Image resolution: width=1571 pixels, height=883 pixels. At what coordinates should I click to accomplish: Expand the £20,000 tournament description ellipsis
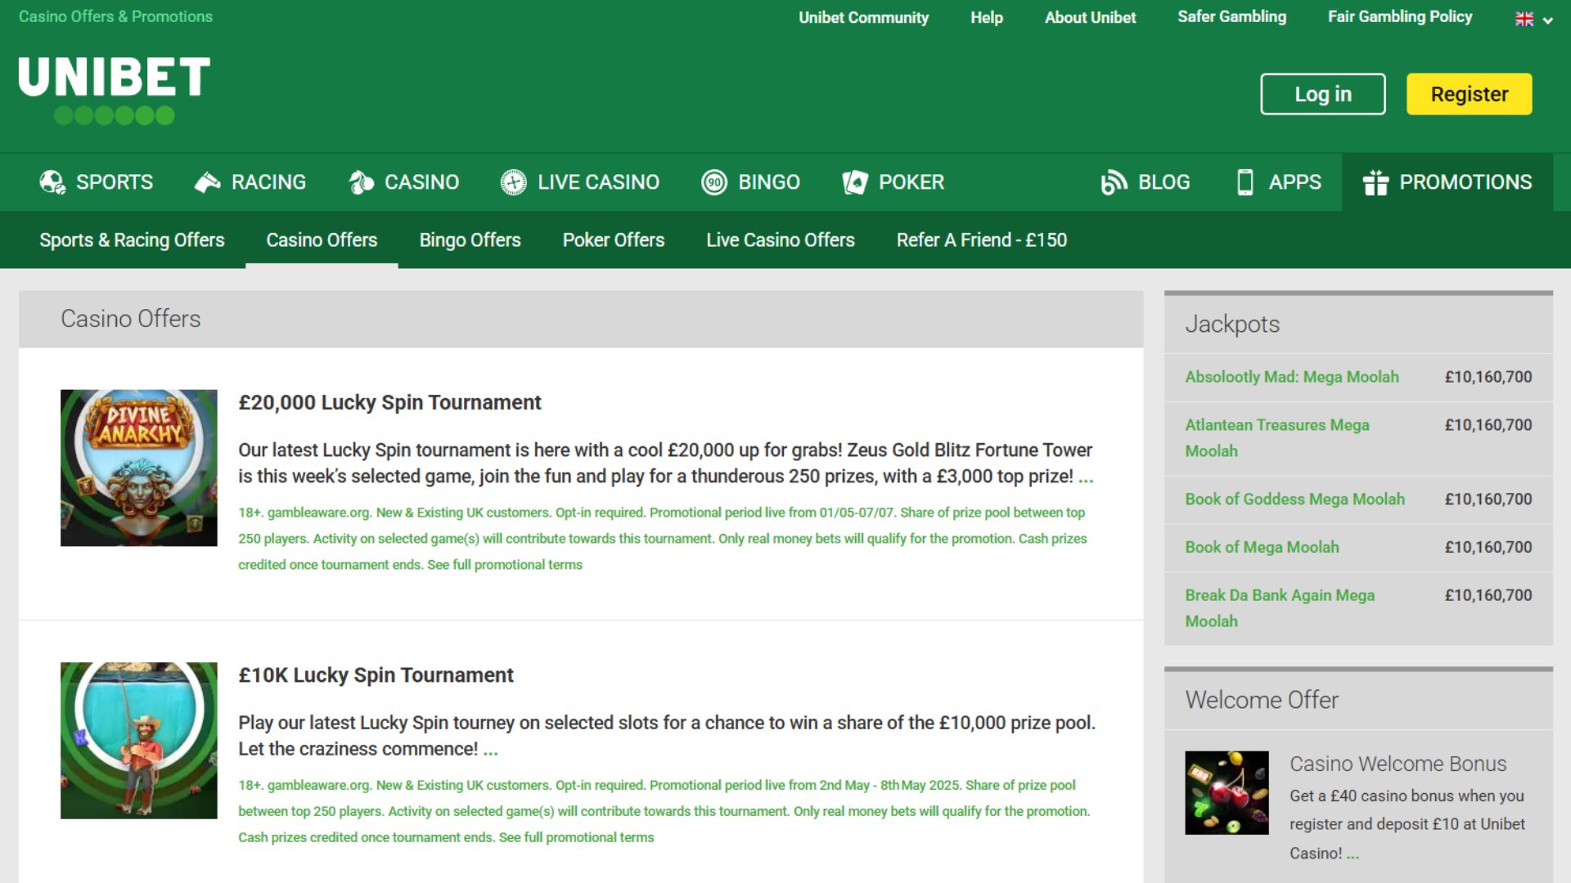click(x=1086, y=477)
